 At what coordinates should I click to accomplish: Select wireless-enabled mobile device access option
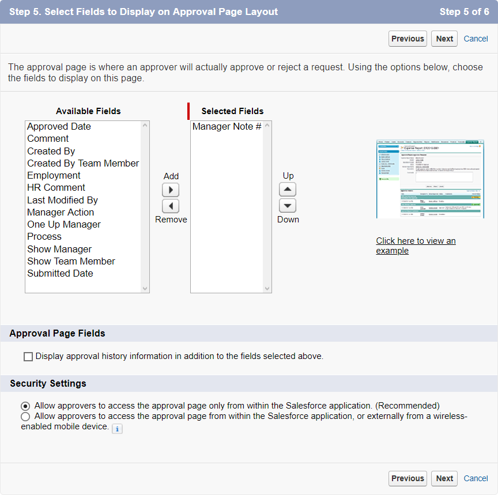click(x=25, y=416)
